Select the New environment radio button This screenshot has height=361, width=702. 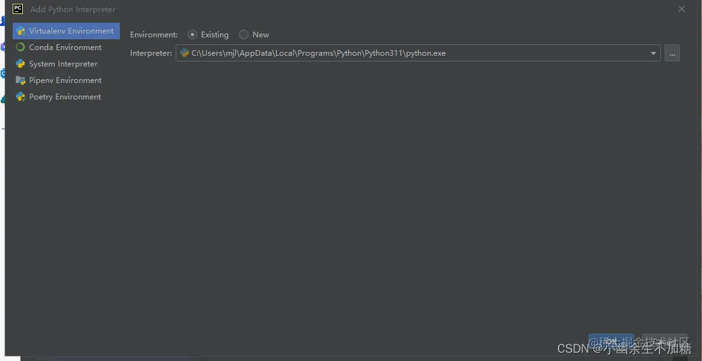point(244,34)
